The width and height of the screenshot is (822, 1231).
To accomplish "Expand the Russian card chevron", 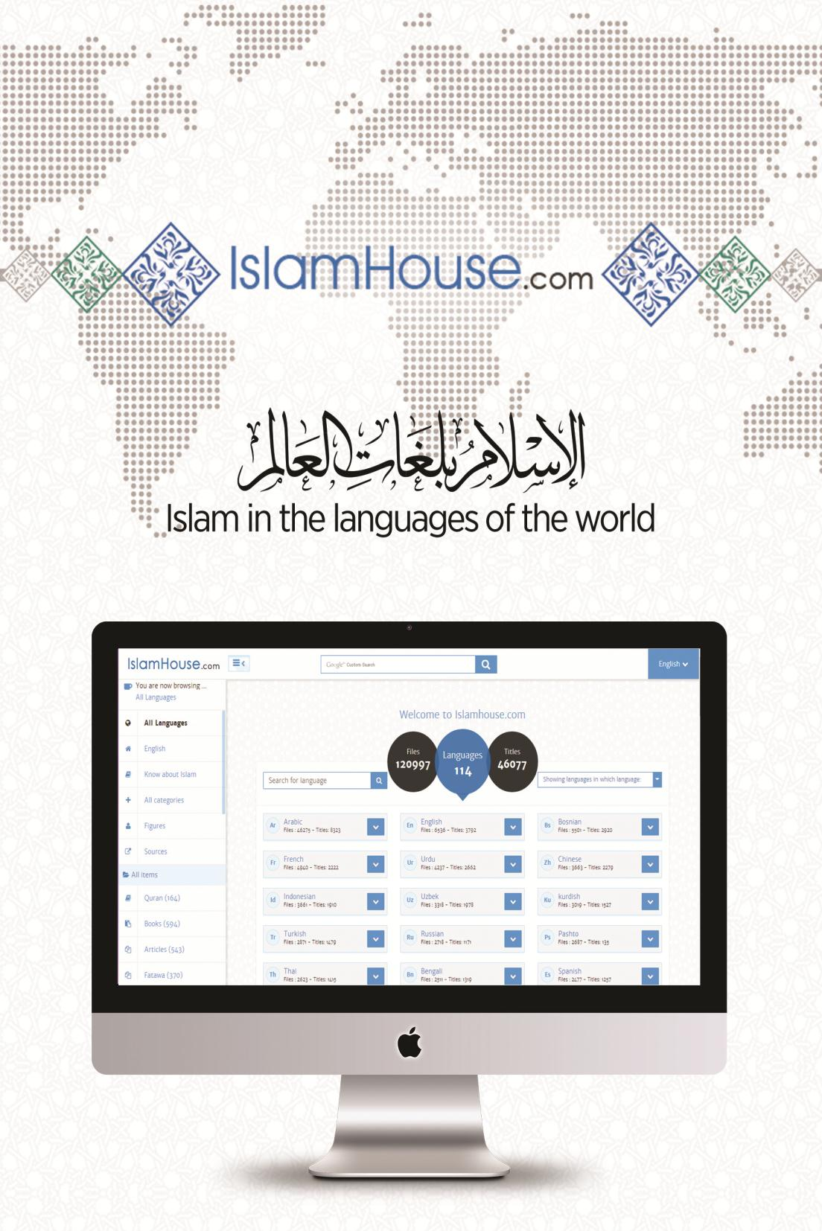I will click(513, 939).
